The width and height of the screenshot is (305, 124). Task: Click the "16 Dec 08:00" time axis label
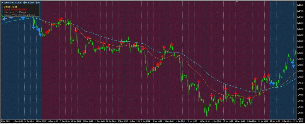(x=53, y=121)
